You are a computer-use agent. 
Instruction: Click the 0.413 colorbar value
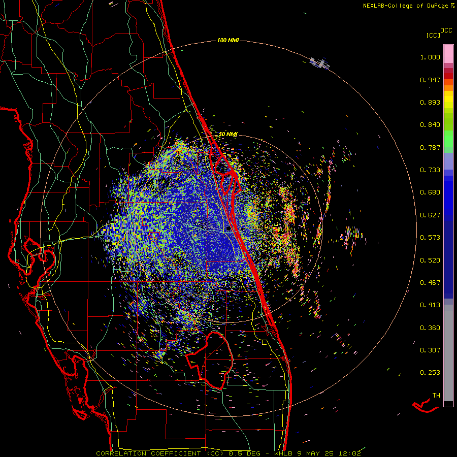coord(430,305)
